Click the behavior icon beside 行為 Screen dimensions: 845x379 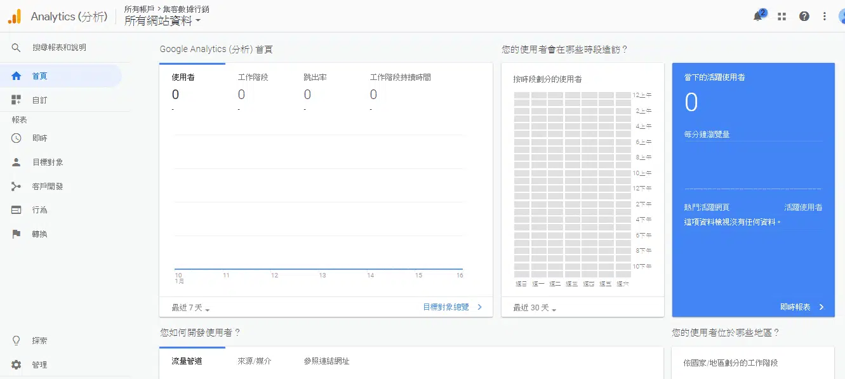click(x=17, y=209)
